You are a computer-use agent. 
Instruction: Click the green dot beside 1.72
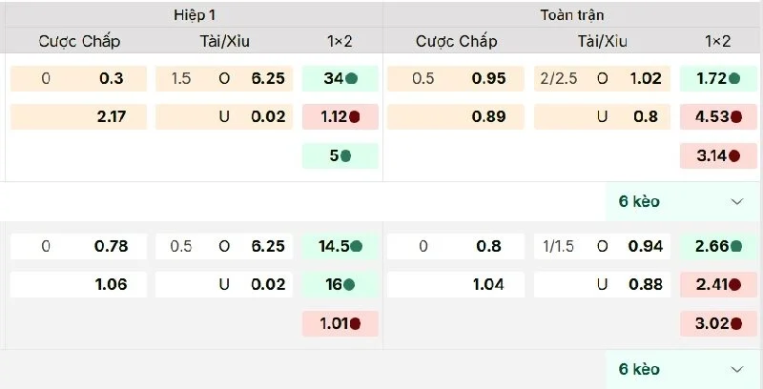pos(734,79)
